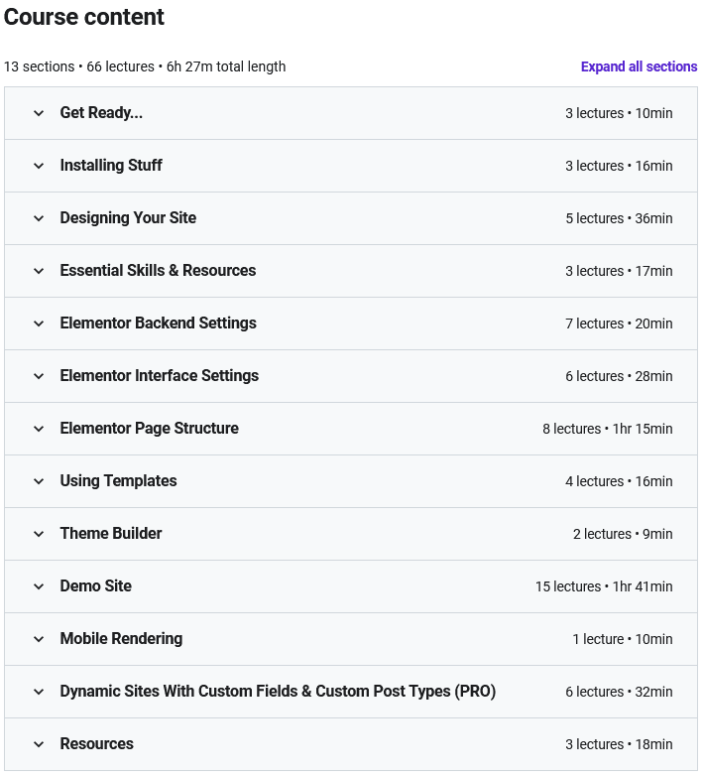The image size is (703, 776).
Task: Expand the Demo Site section
Action: coord(95,586)
